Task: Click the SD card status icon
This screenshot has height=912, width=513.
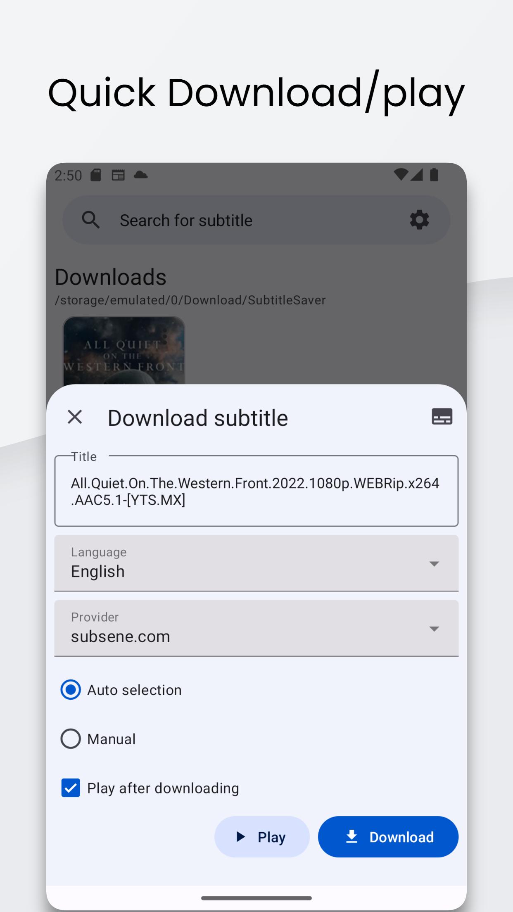Action: tap(96, 175)
